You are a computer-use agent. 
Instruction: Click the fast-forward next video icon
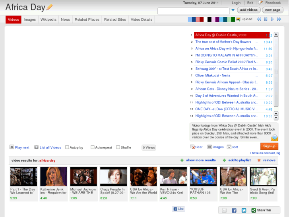[x=279, y=19]
